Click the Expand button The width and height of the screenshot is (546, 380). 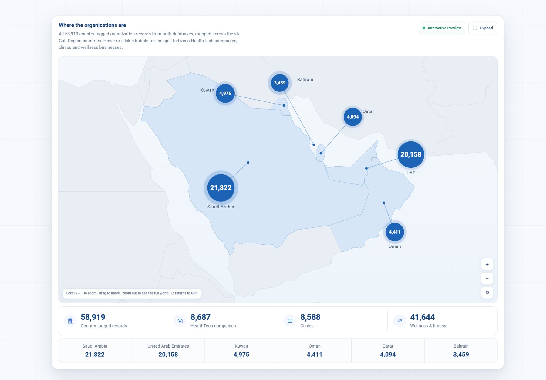click(482, 28)
